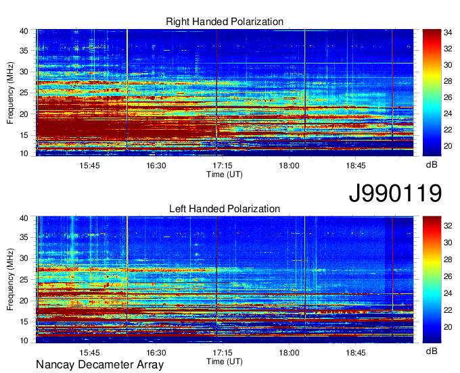Click the 10 MHz tick on the top plot
460x373 pixels.
click(24, 153)
